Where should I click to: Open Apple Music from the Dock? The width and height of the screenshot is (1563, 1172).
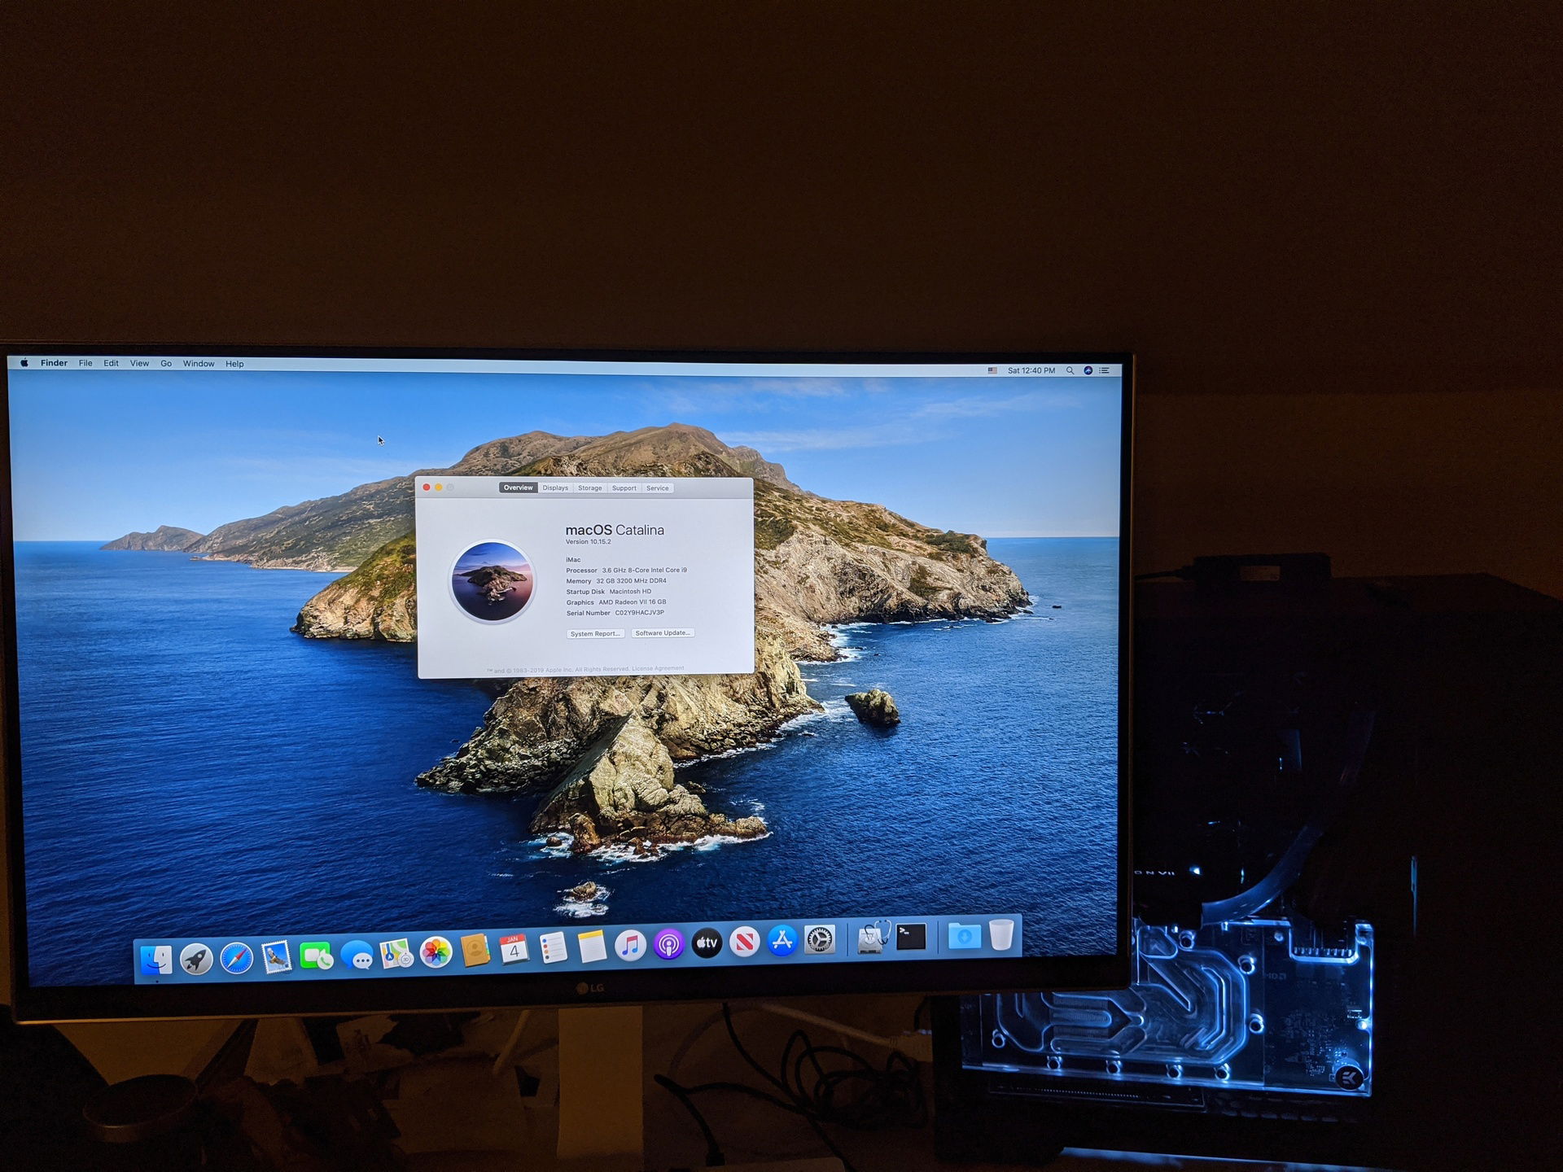pos(628,942)
